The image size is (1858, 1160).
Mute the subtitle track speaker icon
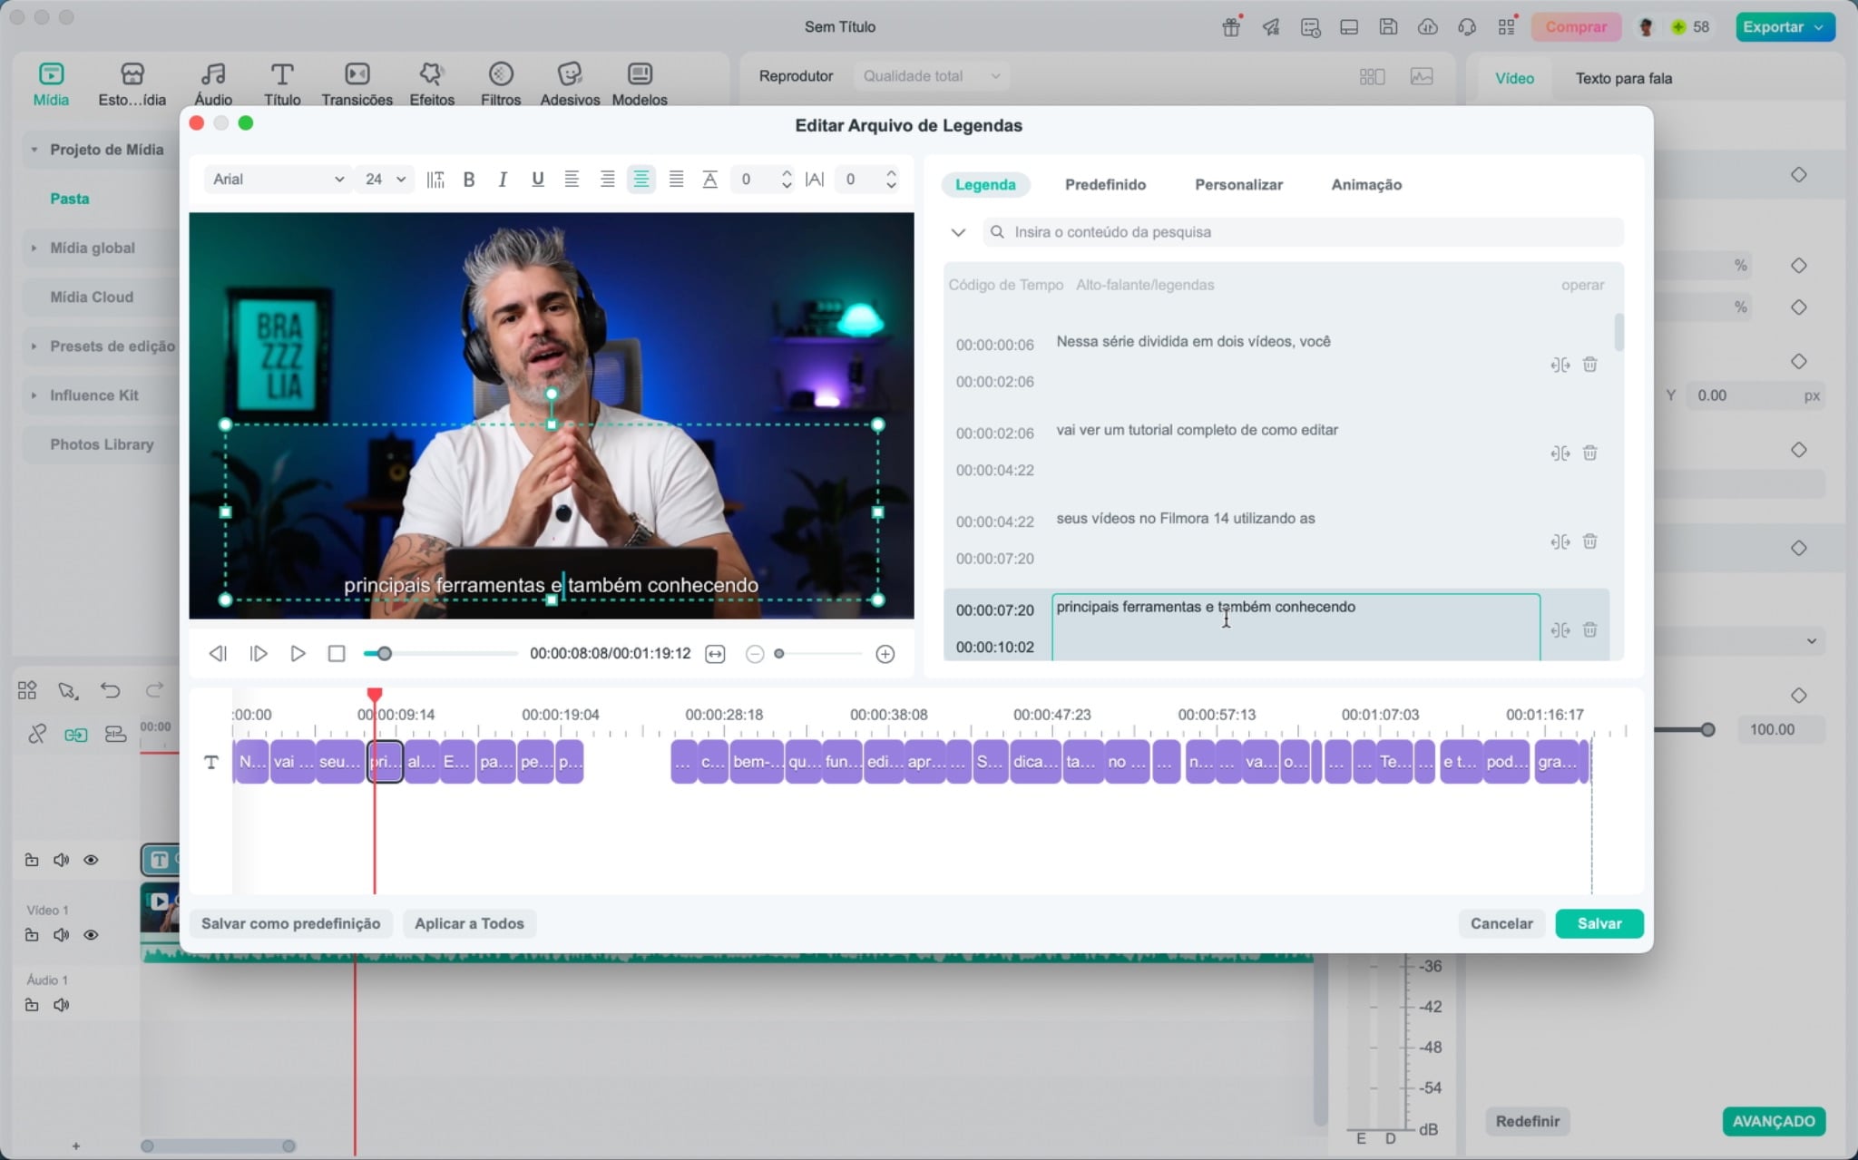point(61,860)
